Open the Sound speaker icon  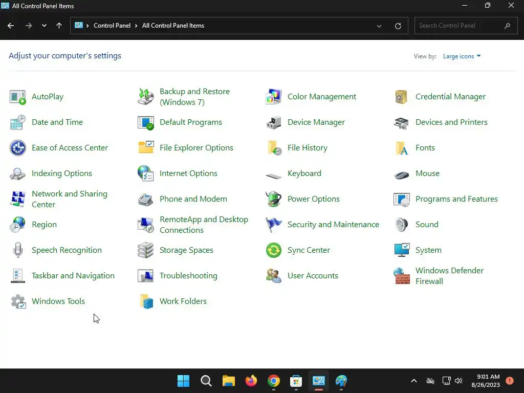(x=401, y=225)
